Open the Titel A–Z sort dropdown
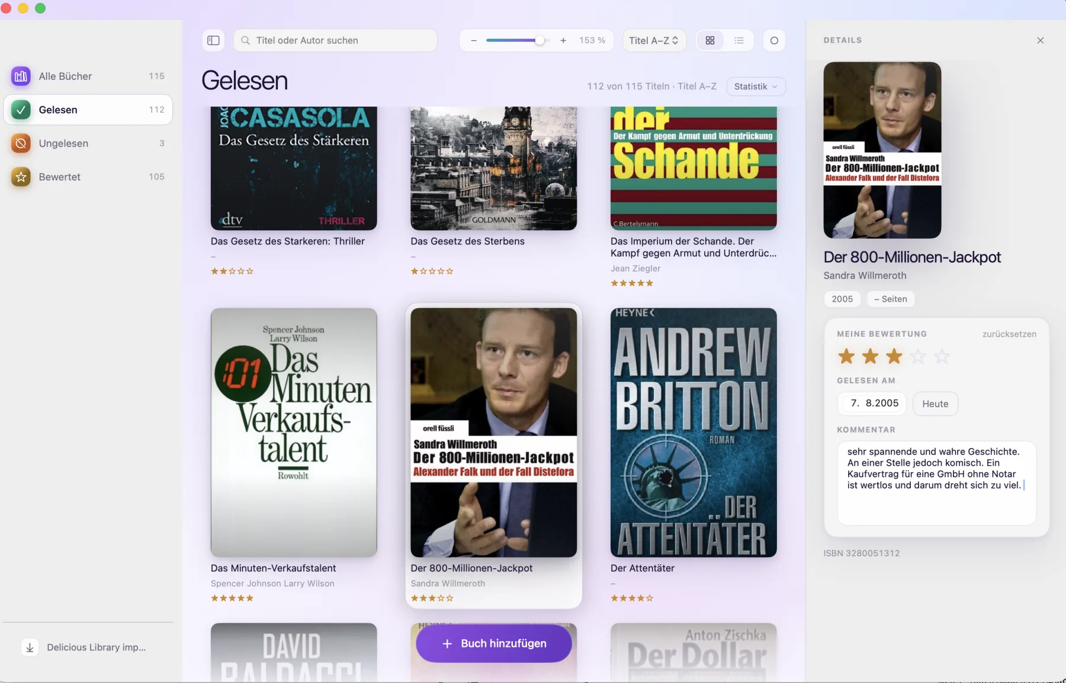 pos(654,40)
